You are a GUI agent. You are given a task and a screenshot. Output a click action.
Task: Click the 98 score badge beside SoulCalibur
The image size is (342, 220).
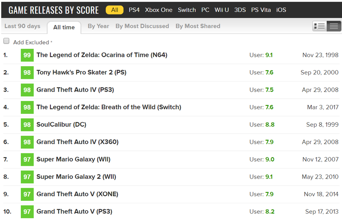pyautogui.click(x=27, y=125)
